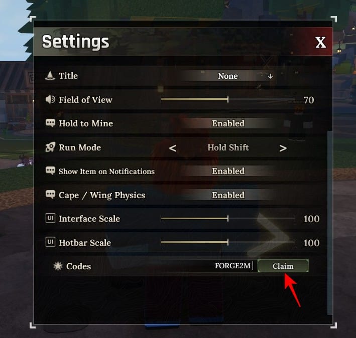This screenshot has height=338, width=356.
Task: Click the Field of View slider handle
Action: [228, 99]
